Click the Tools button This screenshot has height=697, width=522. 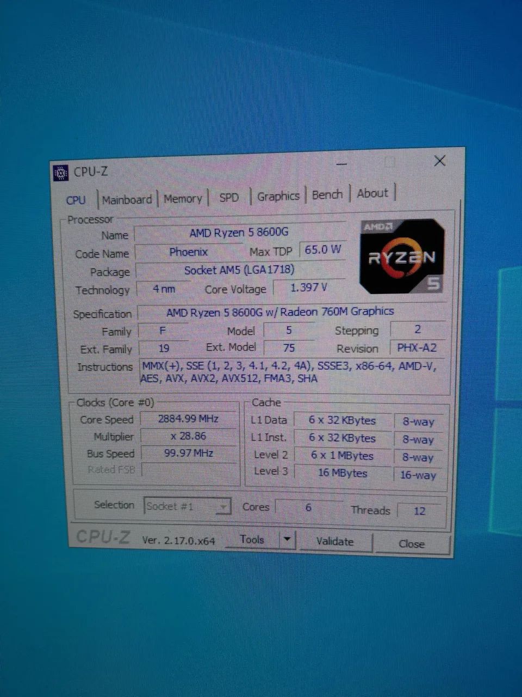point(252,540)
